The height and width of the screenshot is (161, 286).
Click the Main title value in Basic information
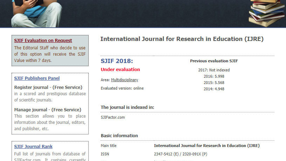pyautogui.click(x=207, y=146)
